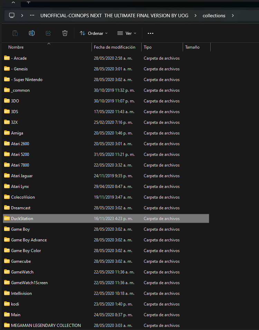Click ColecoVision date 19/11/2019 3:47 a. m.
Viewport: 259px width, 330px height.
pos(113,197)
